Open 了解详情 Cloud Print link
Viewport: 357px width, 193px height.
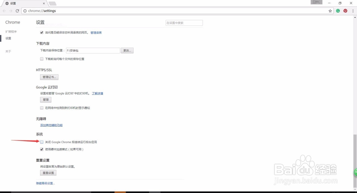tap(97, 93)
